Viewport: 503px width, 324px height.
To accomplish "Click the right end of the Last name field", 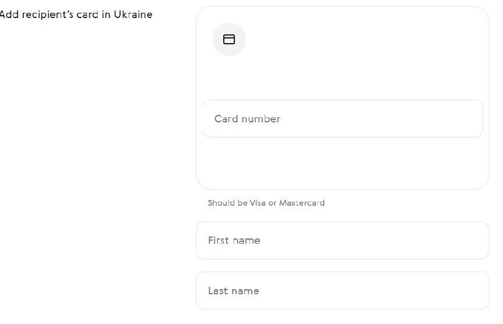I will (472, 290).
